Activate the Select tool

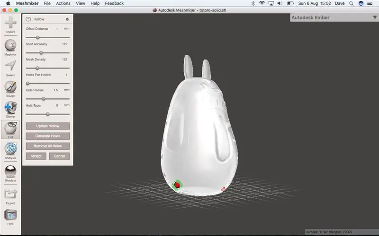[x=10, y=68]
